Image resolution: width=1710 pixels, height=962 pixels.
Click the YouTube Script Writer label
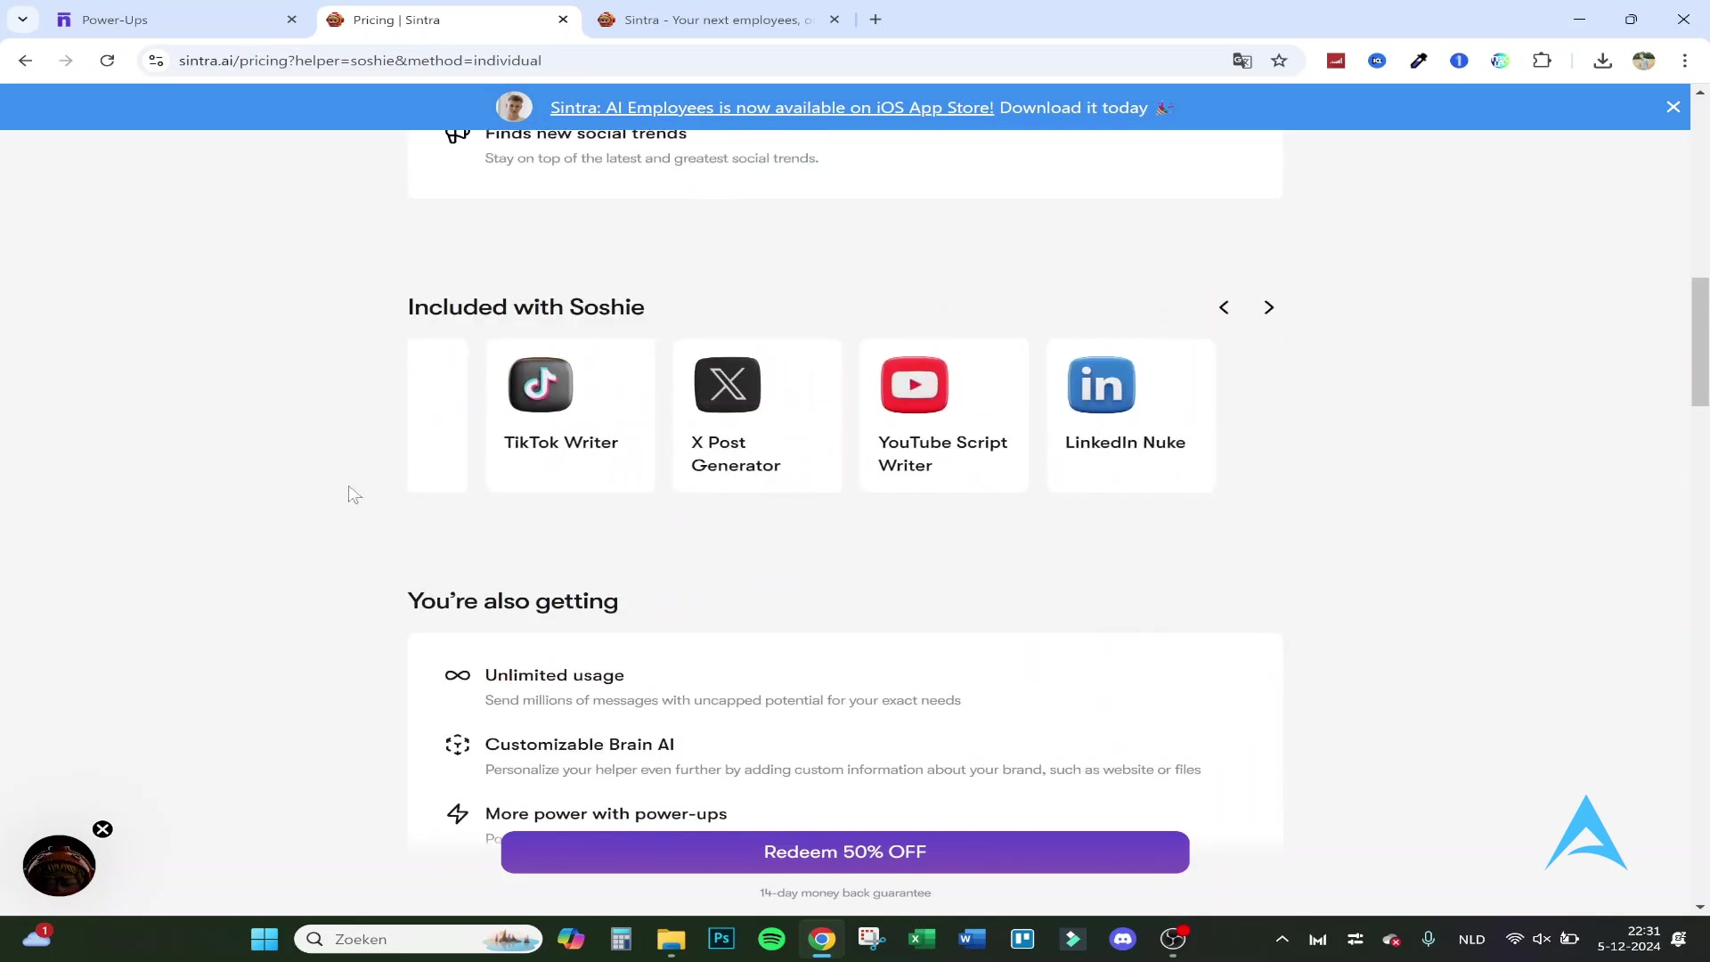942,454
